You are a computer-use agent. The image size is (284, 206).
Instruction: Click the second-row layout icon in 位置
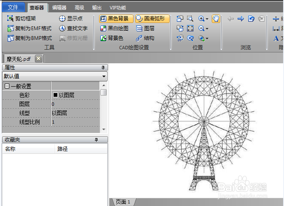180,28
